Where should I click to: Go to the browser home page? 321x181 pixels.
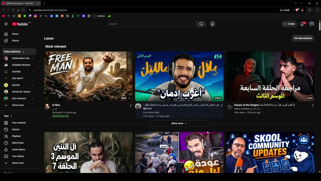[18, 10]
